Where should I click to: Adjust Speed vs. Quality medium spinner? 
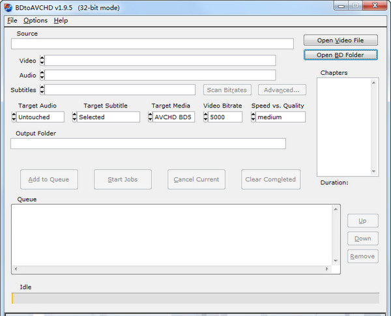coord(253,117)
